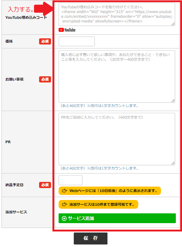
Task: Click the YouTube embed code textarea
Action: (x=117, y=14)
